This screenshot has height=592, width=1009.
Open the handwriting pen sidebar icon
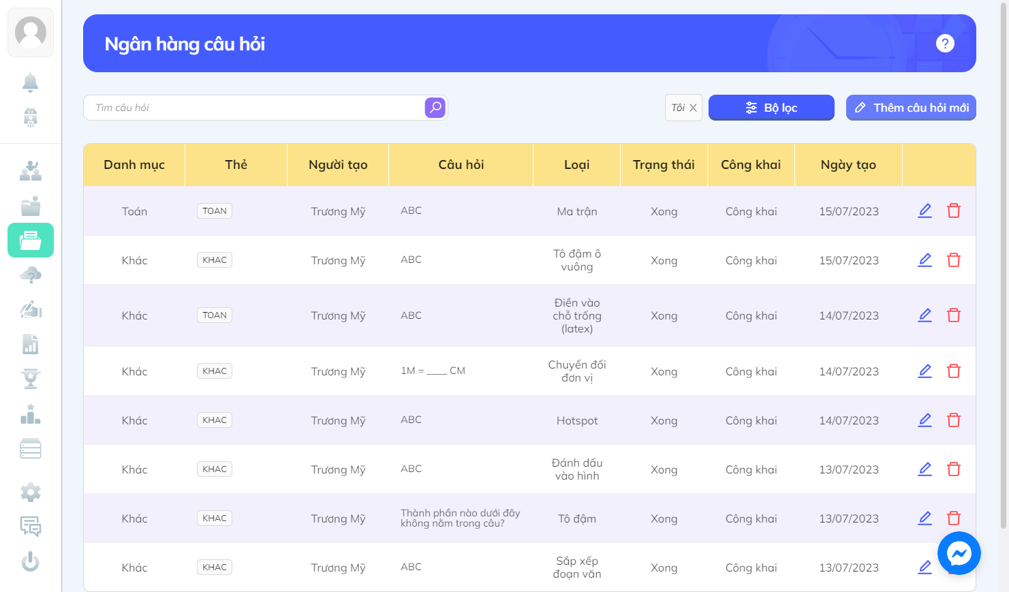31,309
